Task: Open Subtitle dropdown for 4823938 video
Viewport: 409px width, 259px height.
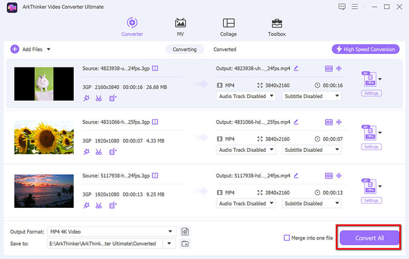Action: [311, 96]
